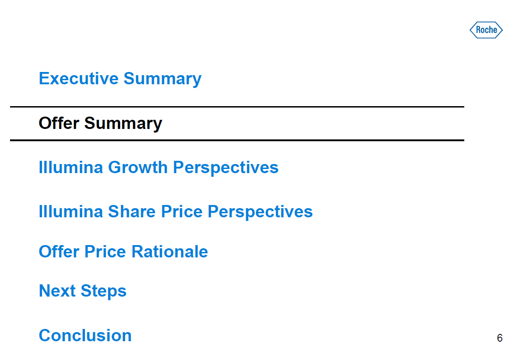Open Illumina Share Price Perspectives
This screenshot has height=364, width=525.
click(176, 211)
